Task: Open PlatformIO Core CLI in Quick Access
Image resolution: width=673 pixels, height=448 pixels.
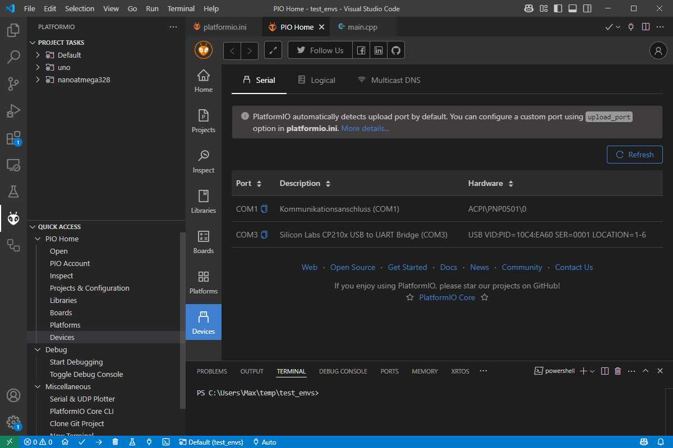Action: [x=82, y=411]
